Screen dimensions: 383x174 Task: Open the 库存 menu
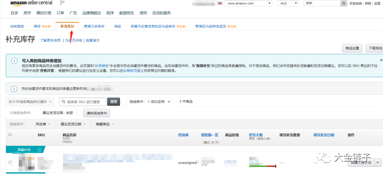click(x=27, y=13)
